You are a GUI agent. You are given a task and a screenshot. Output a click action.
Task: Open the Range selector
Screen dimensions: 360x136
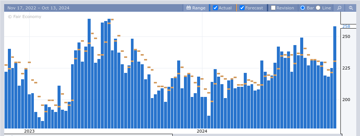point(196,8)
